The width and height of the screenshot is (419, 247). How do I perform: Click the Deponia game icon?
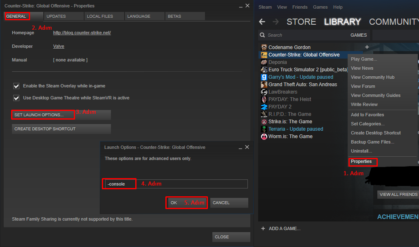[264, 62]
